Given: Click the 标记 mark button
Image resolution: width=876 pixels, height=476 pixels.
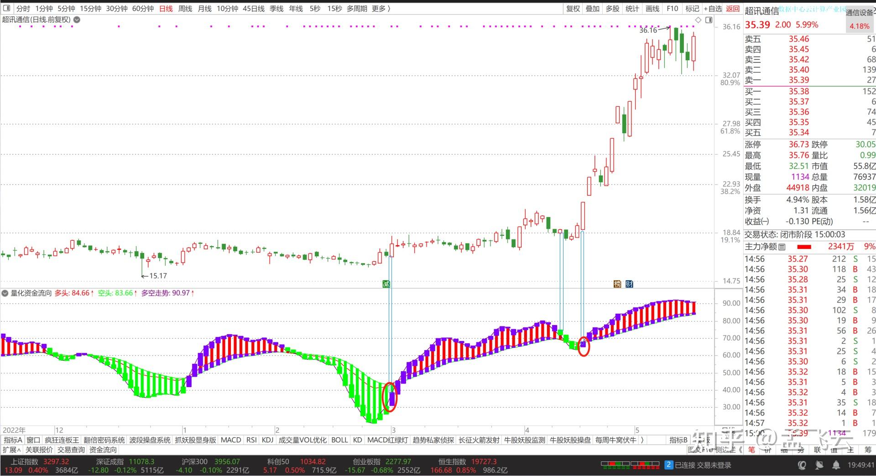Looking at the screenshot, I should [x=692, y=9].
